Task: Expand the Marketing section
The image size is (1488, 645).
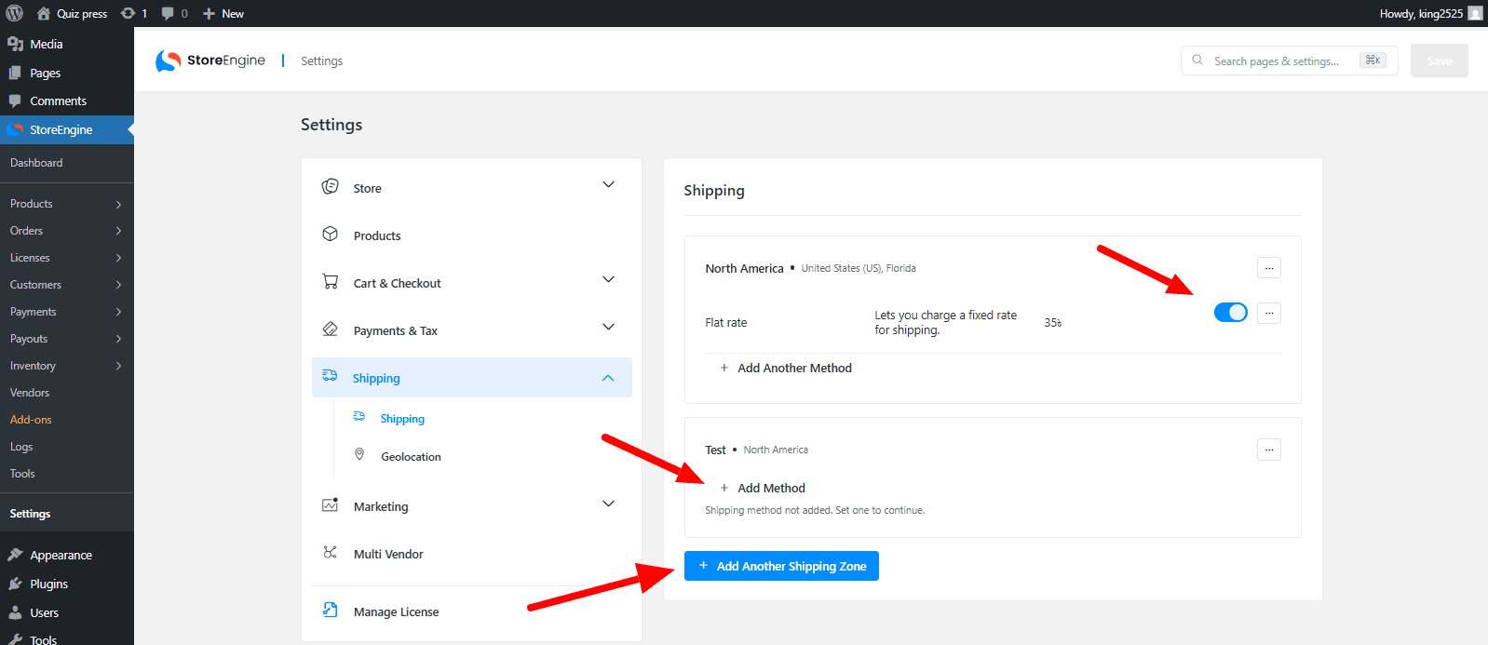Action: [x=608, y=504]
